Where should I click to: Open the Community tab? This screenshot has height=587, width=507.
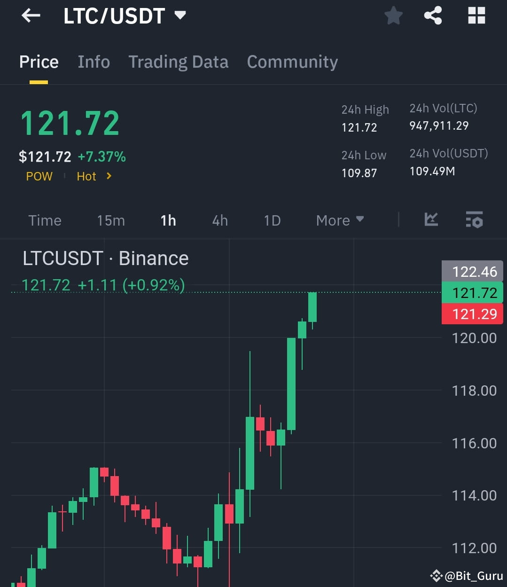tap(292, 62)
